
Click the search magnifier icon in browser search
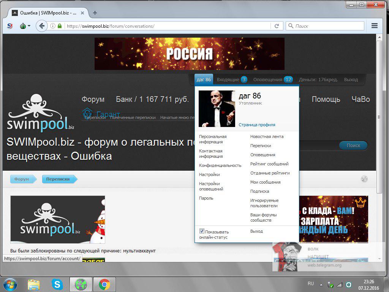(291, 26)
